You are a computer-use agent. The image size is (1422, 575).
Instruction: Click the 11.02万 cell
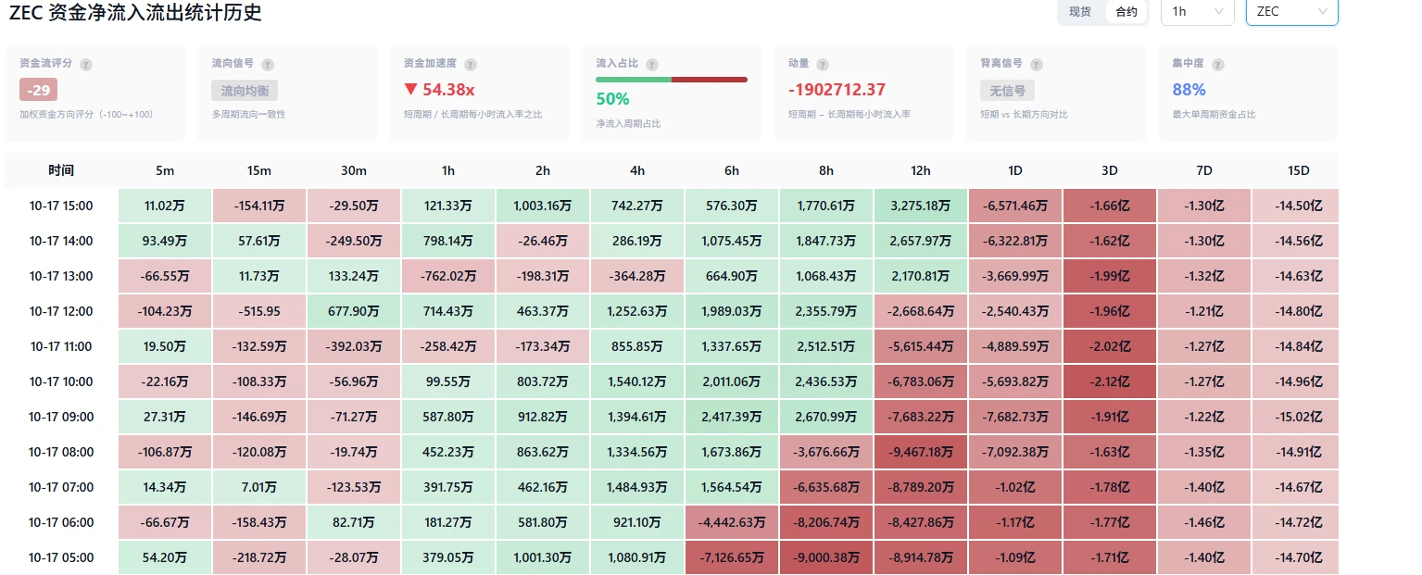pos(165,206)
